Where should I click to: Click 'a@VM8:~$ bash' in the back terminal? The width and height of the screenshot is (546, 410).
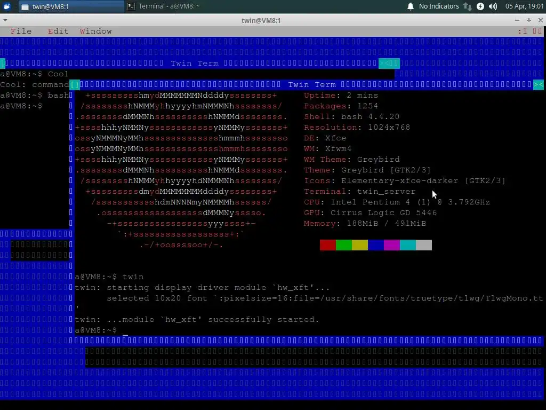click(x=35, y=96)
